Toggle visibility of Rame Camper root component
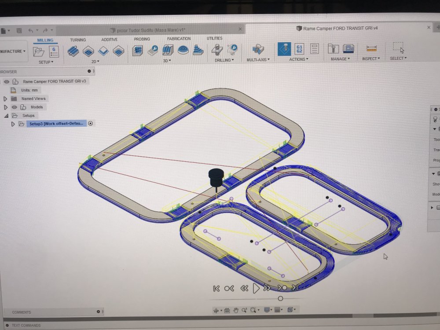 click(7, 81)
